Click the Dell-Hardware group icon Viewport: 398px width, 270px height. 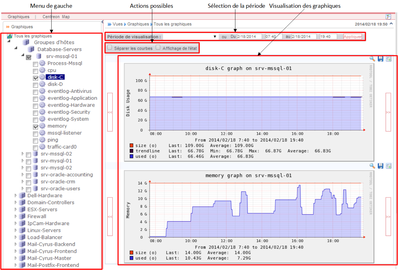[x=22, y=196]
